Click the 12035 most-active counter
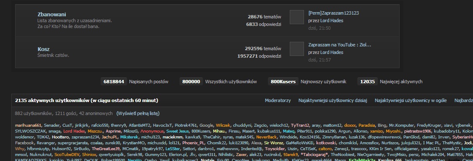Image resolution: width=473 pixels, height=161 pixels. [367, 82]
